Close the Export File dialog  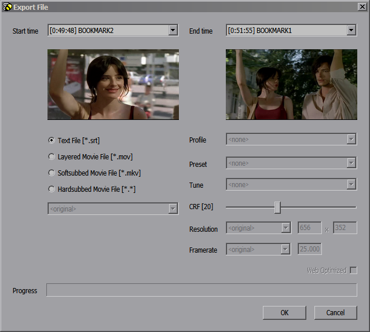(x=362, y=7)
